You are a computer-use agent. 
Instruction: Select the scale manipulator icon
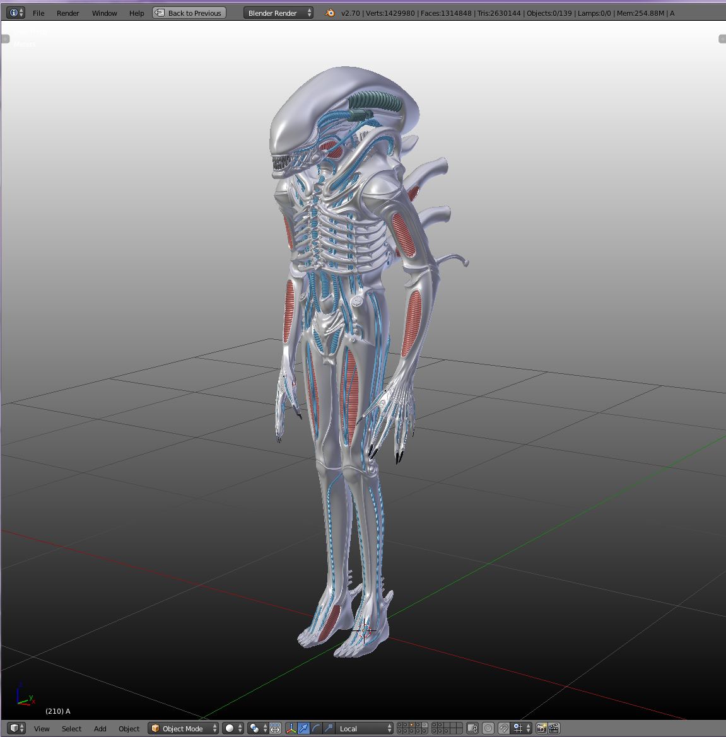pos(329,728)
